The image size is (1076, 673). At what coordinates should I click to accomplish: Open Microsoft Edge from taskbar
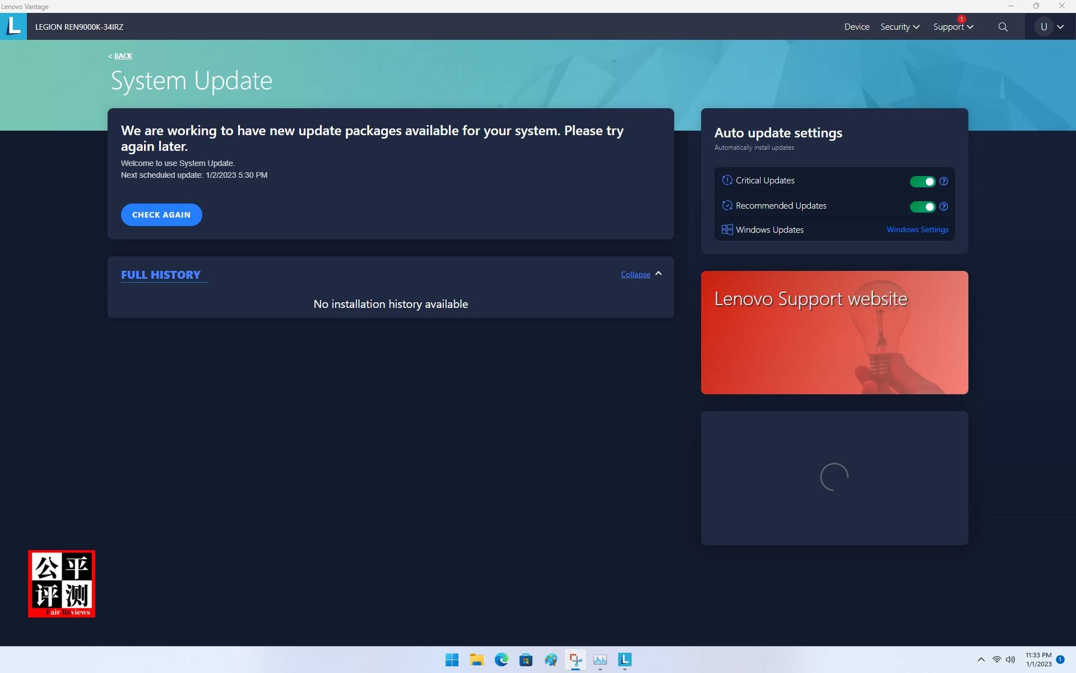click(501, 660)
